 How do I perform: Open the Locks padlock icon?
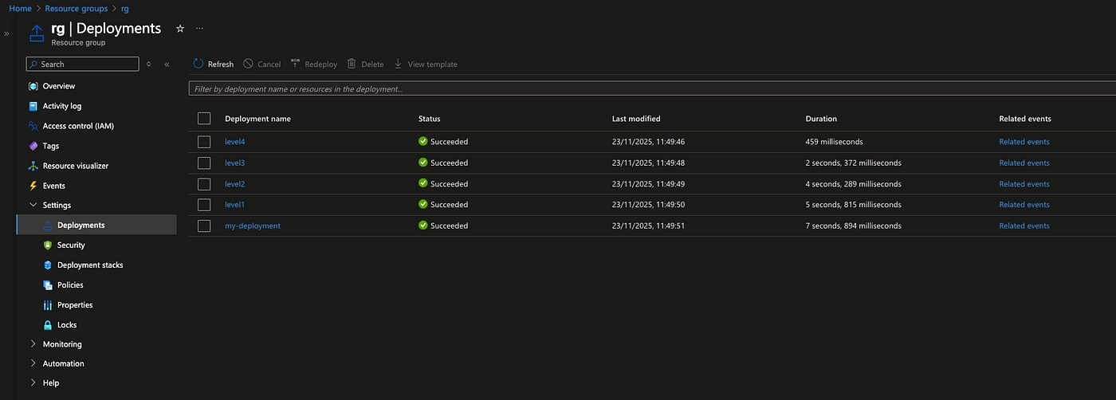click(x=48, y=325)
